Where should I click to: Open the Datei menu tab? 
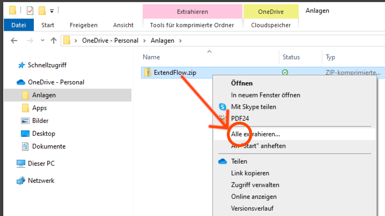(19, 25)
